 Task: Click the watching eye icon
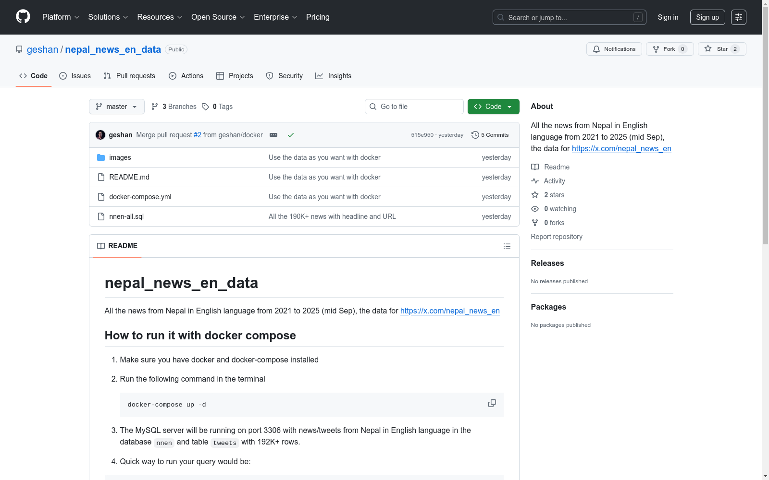535,209
